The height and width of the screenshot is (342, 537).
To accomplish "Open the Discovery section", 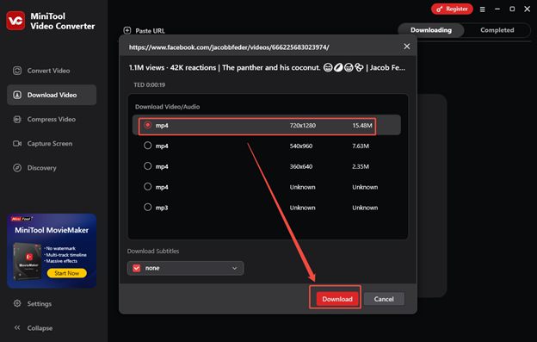I will 52,168.
